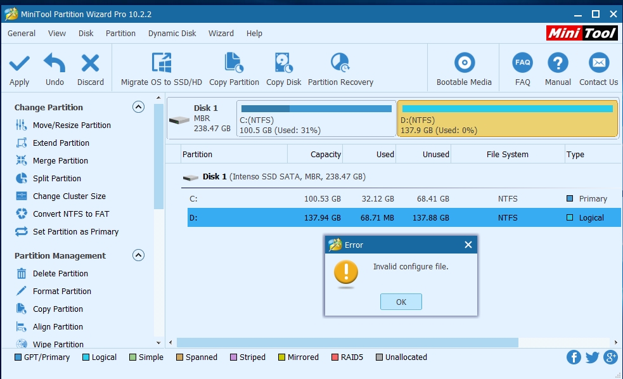Sort by the Type column header
Screen dimensions: 623x379
tap(593, 154)
